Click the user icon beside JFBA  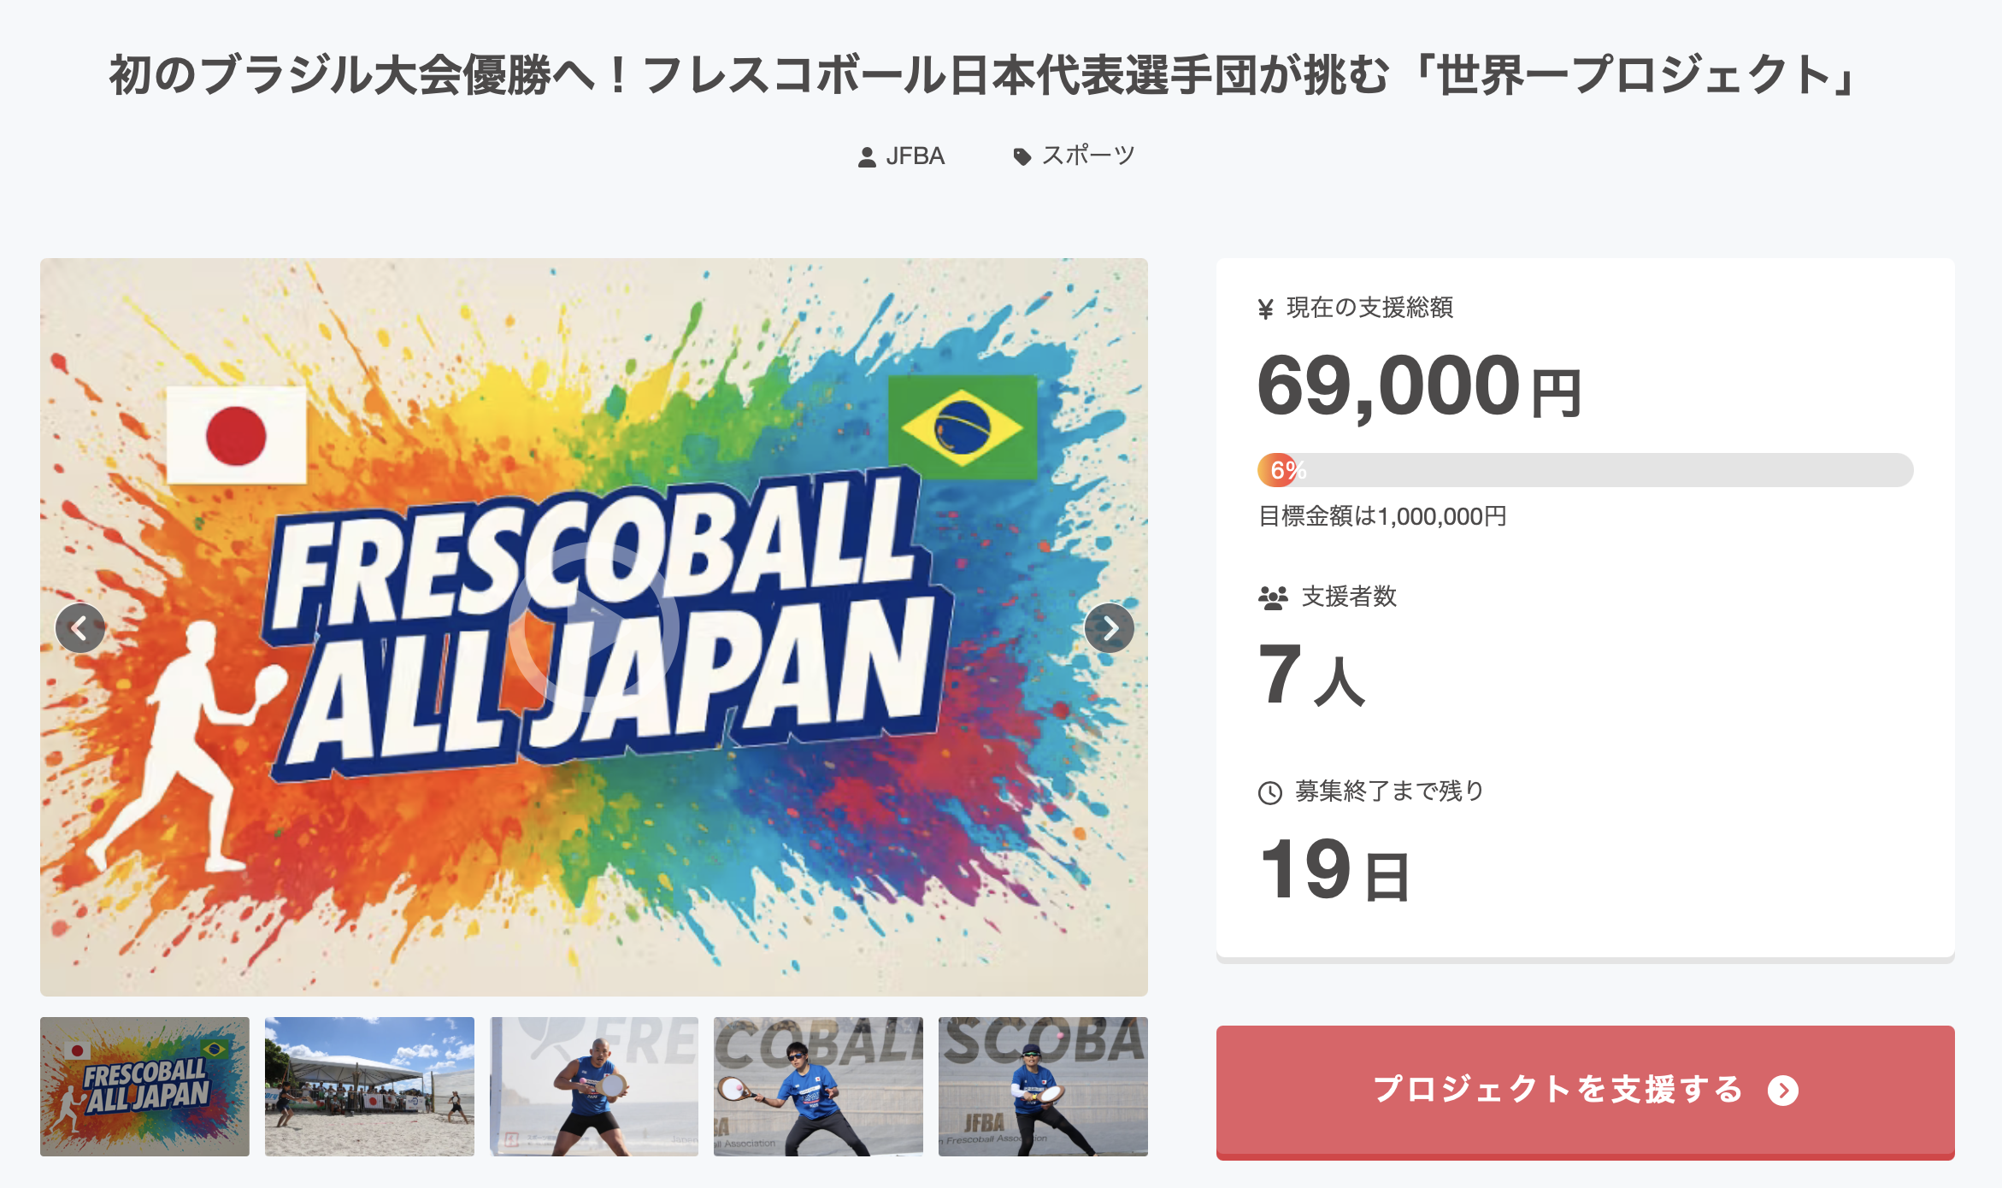867,157
